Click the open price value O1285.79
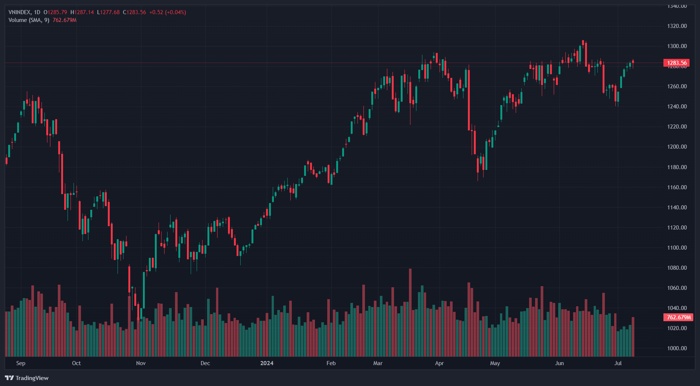700x386 pixels. [55, 12]
